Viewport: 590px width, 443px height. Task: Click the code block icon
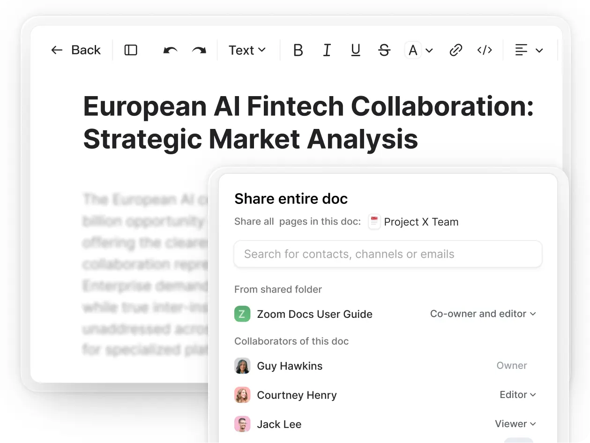[485, 50]
